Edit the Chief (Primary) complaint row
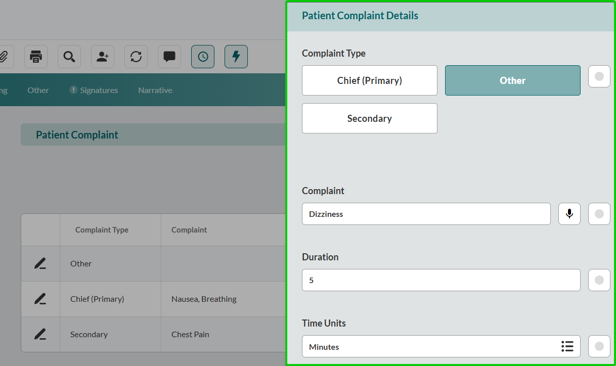Screen dimensions: 616x366 (x=40, y=299)
